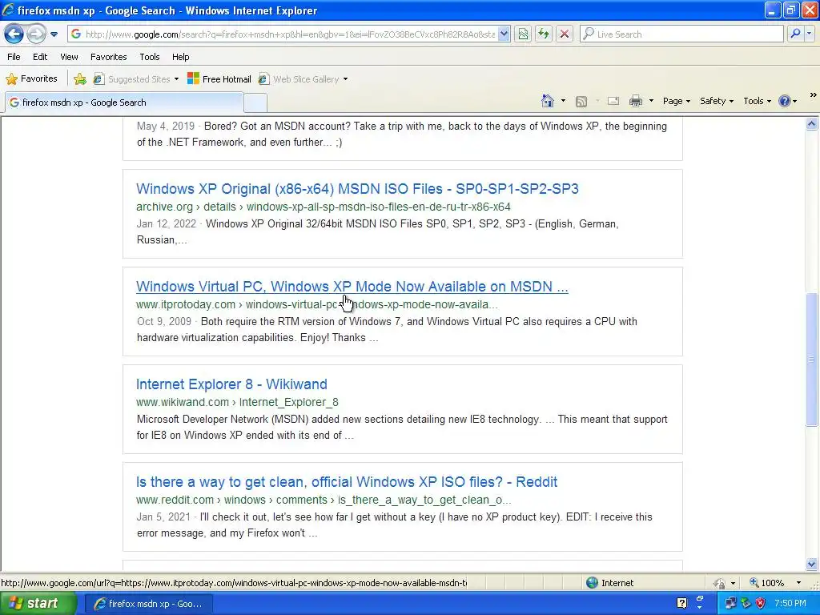Open the Windows Start menu

coord(38,604)
